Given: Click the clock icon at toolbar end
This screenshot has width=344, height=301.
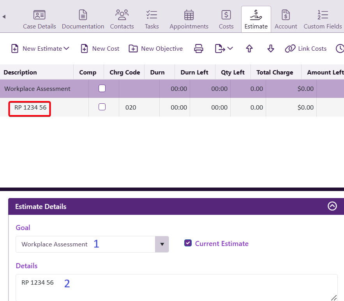Looking at the screenshot, I should (x=340, y=49).
